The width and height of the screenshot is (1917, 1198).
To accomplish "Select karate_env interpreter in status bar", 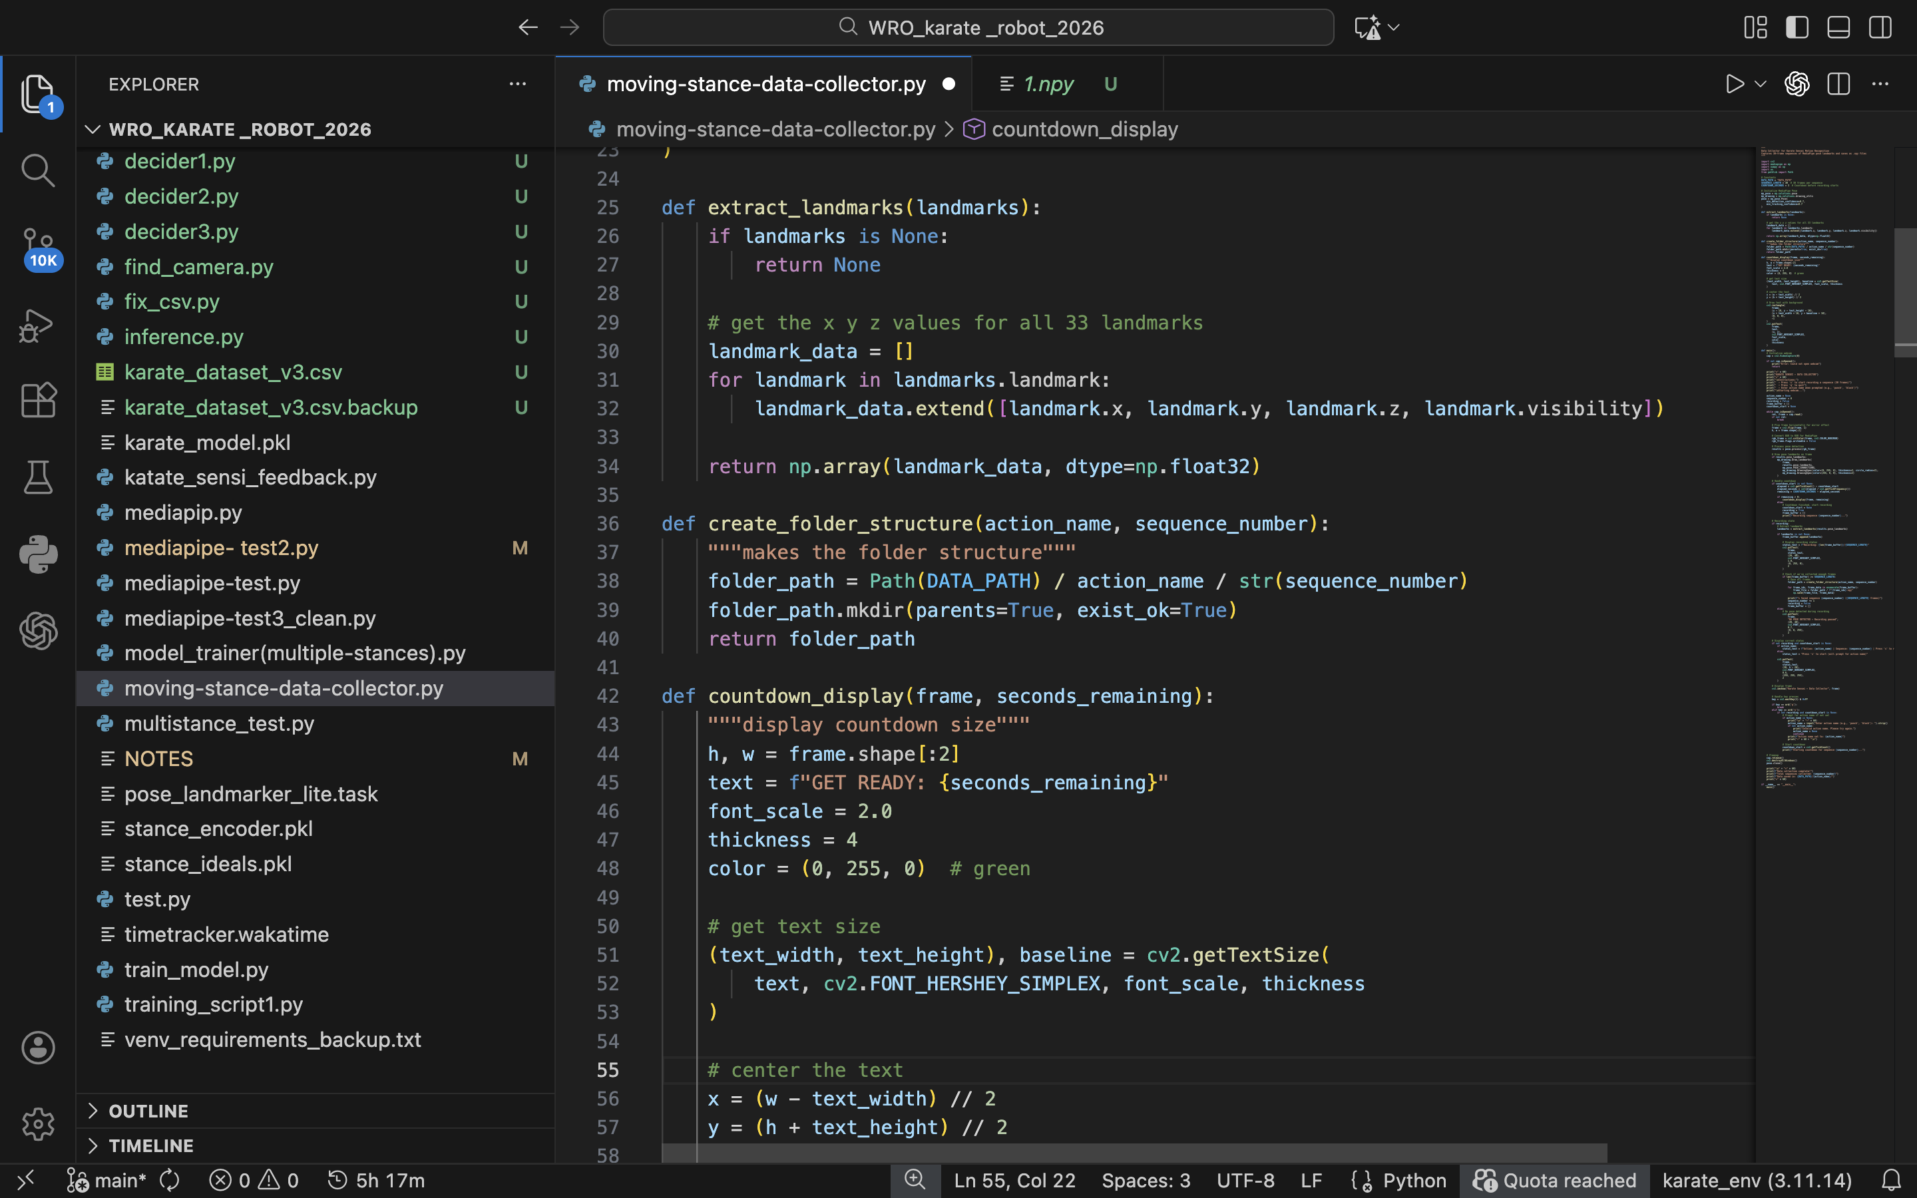I will click(1756, 1181).
